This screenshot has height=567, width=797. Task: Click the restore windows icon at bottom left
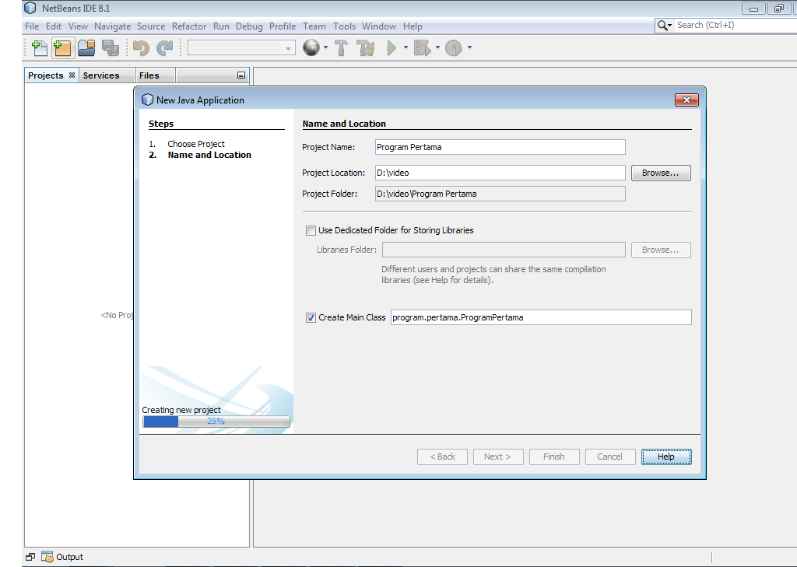[30, 557]
